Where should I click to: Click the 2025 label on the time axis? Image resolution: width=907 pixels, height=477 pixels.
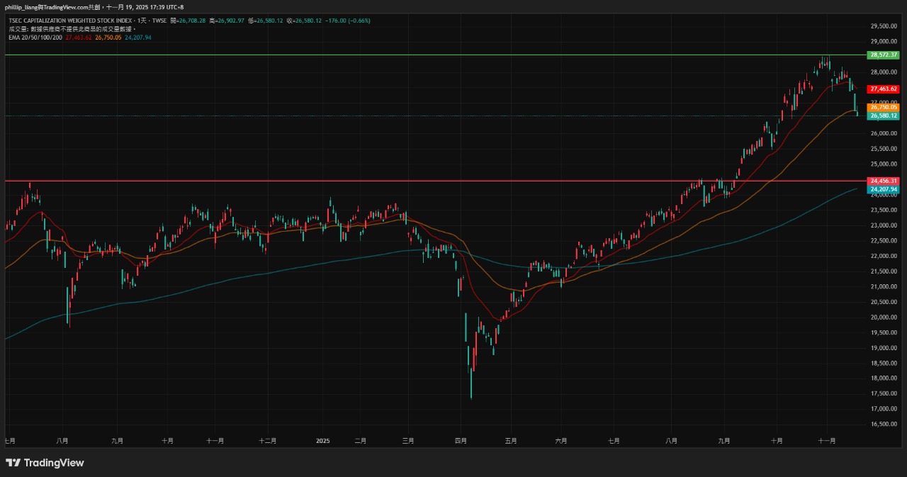click(x=322, y=440)
